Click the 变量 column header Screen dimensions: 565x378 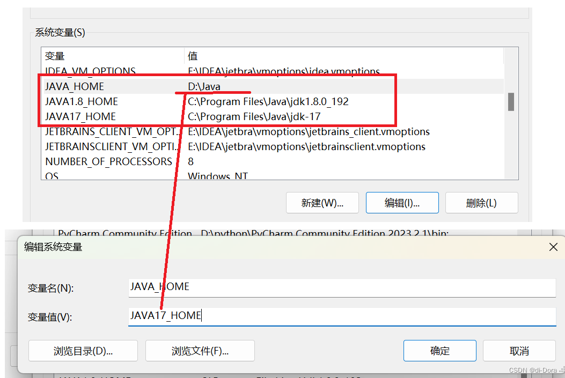coord(113,56)
